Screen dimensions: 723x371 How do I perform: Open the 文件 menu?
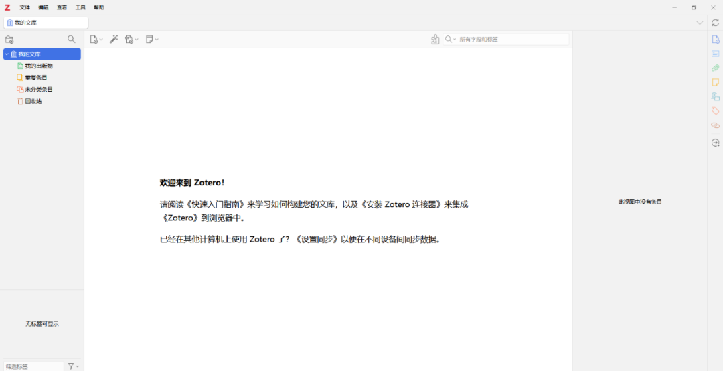(x=25, y=7)
